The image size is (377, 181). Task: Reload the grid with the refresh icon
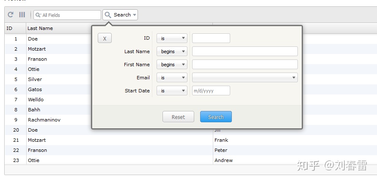10,15
